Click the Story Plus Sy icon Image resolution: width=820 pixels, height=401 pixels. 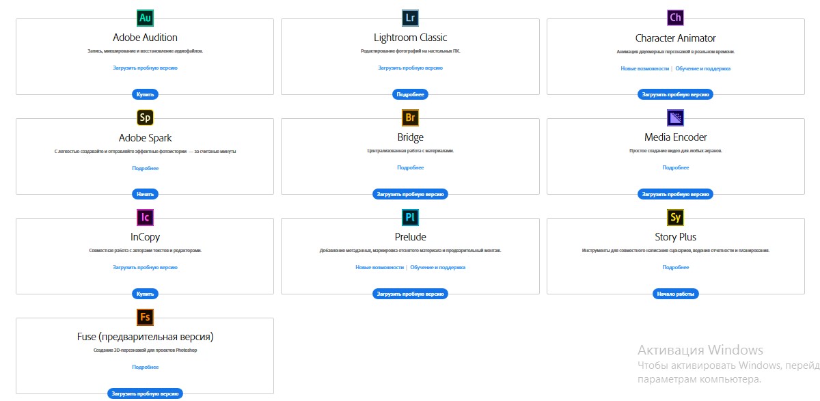tap(675, 217)
